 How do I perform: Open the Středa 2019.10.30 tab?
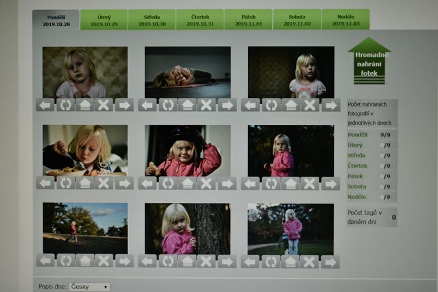coord(152,20)
